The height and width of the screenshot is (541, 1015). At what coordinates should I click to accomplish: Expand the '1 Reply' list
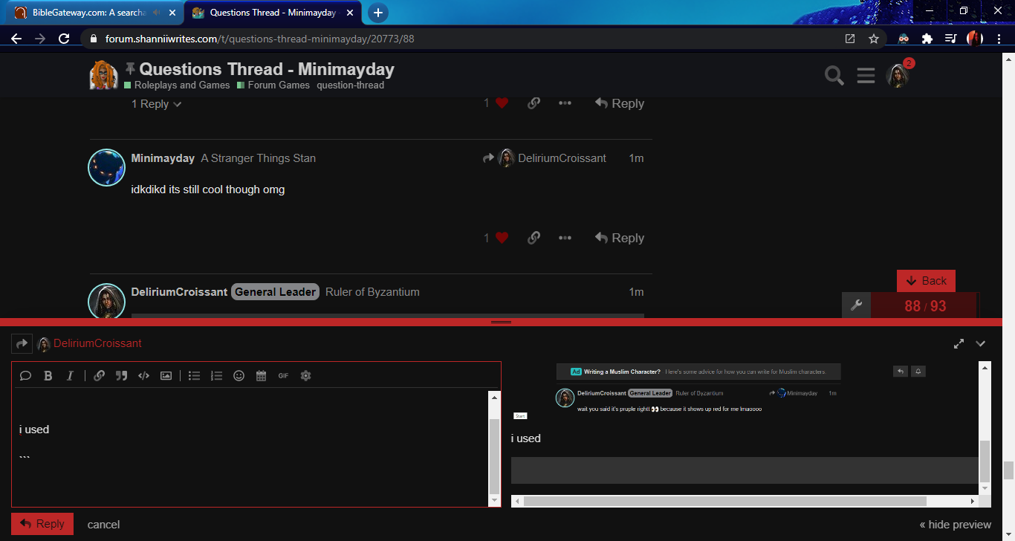[x=156, y=104]
